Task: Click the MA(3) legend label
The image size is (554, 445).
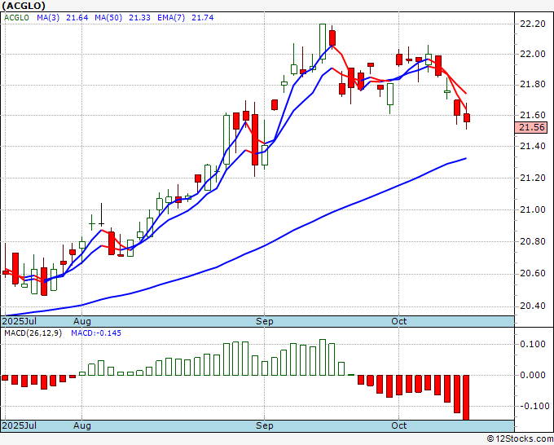Action: [x=48, y=18]
